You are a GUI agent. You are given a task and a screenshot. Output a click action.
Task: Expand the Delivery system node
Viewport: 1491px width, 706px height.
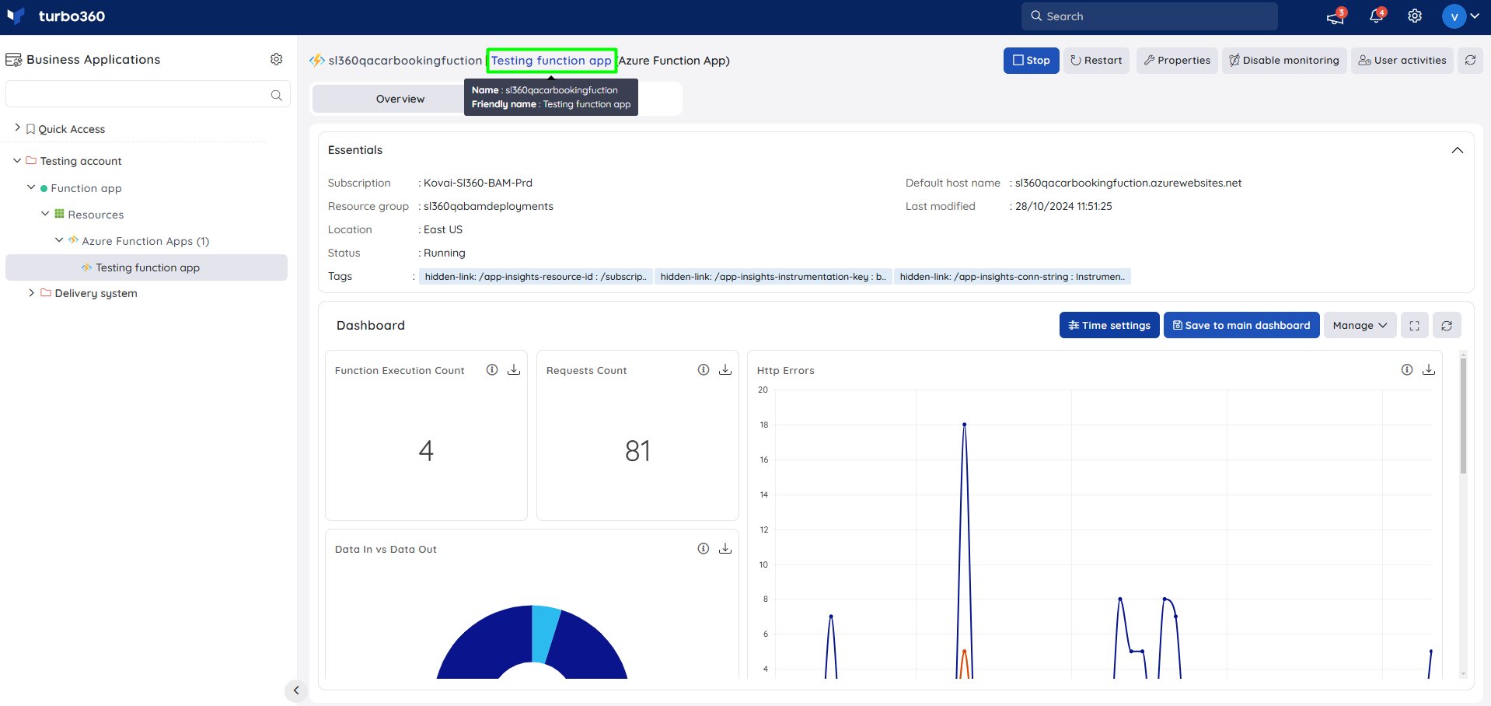pyautogui.click(x=31, y=292)
